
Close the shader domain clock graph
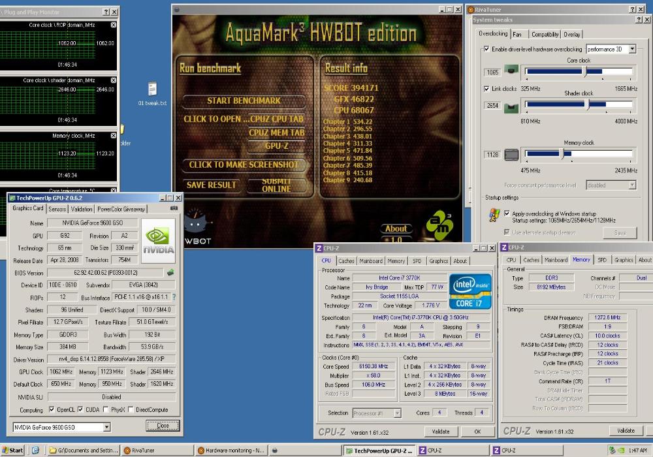(113, 80)
